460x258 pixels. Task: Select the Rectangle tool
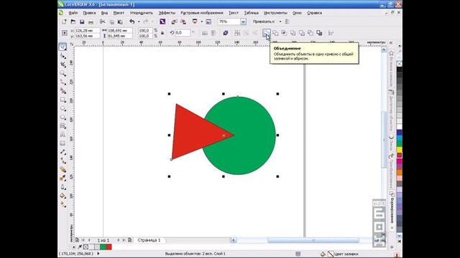pyautogui.click(x=63, y=100)
